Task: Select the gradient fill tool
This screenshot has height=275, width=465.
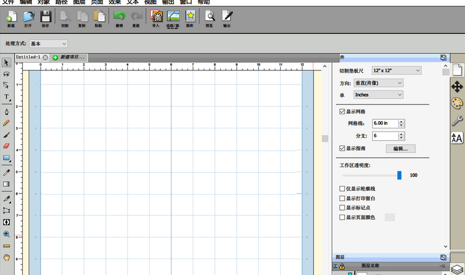Action: 6,184
